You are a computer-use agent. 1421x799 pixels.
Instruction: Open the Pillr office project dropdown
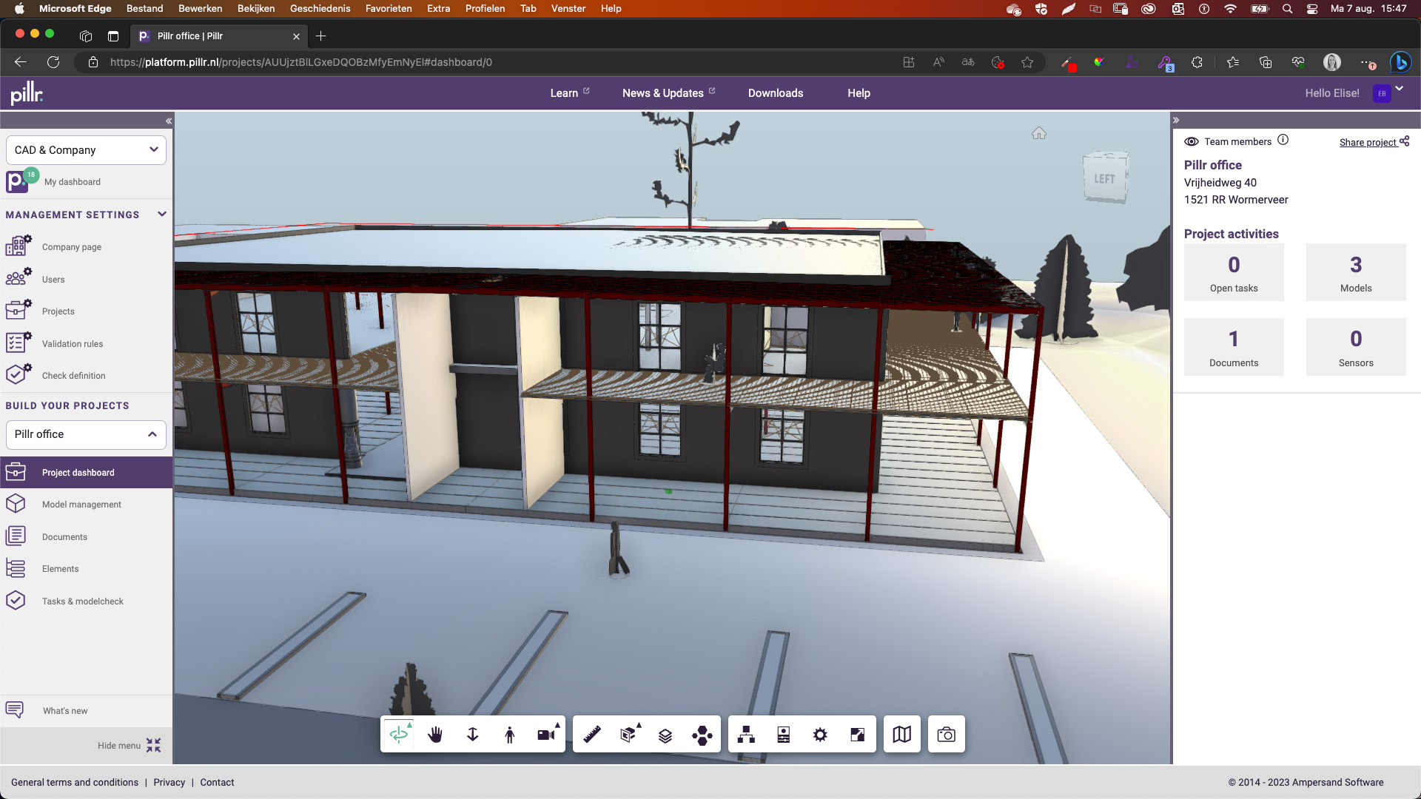[x=86, y=434]
